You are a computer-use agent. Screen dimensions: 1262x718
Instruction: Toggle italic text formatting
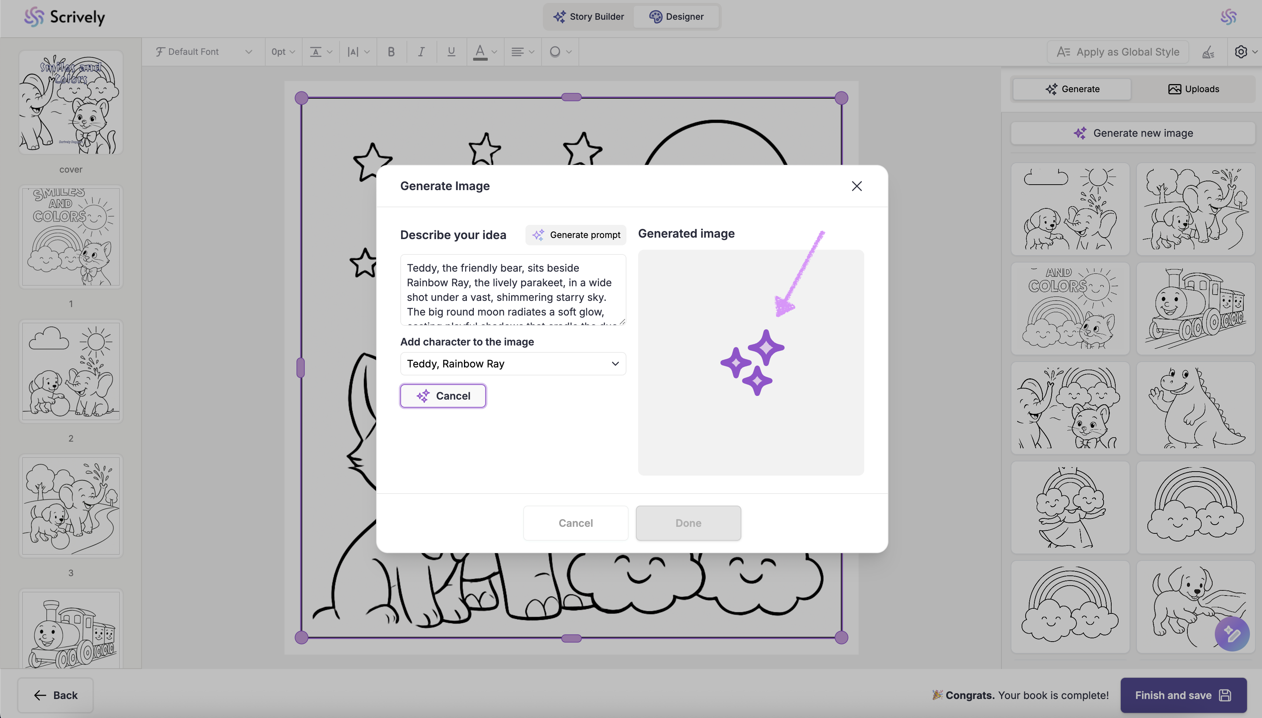click(421, 52)
